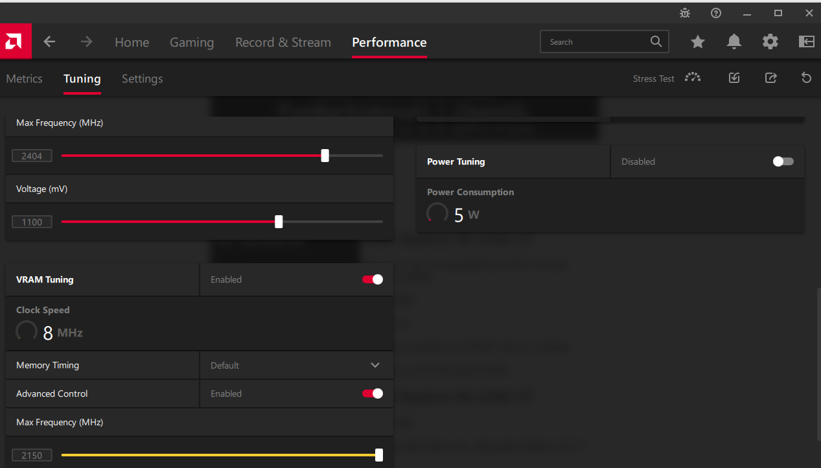This screenshot has width=821, height=468.
Task: Click the 2404 frequency value field
Action: (32, 156)
